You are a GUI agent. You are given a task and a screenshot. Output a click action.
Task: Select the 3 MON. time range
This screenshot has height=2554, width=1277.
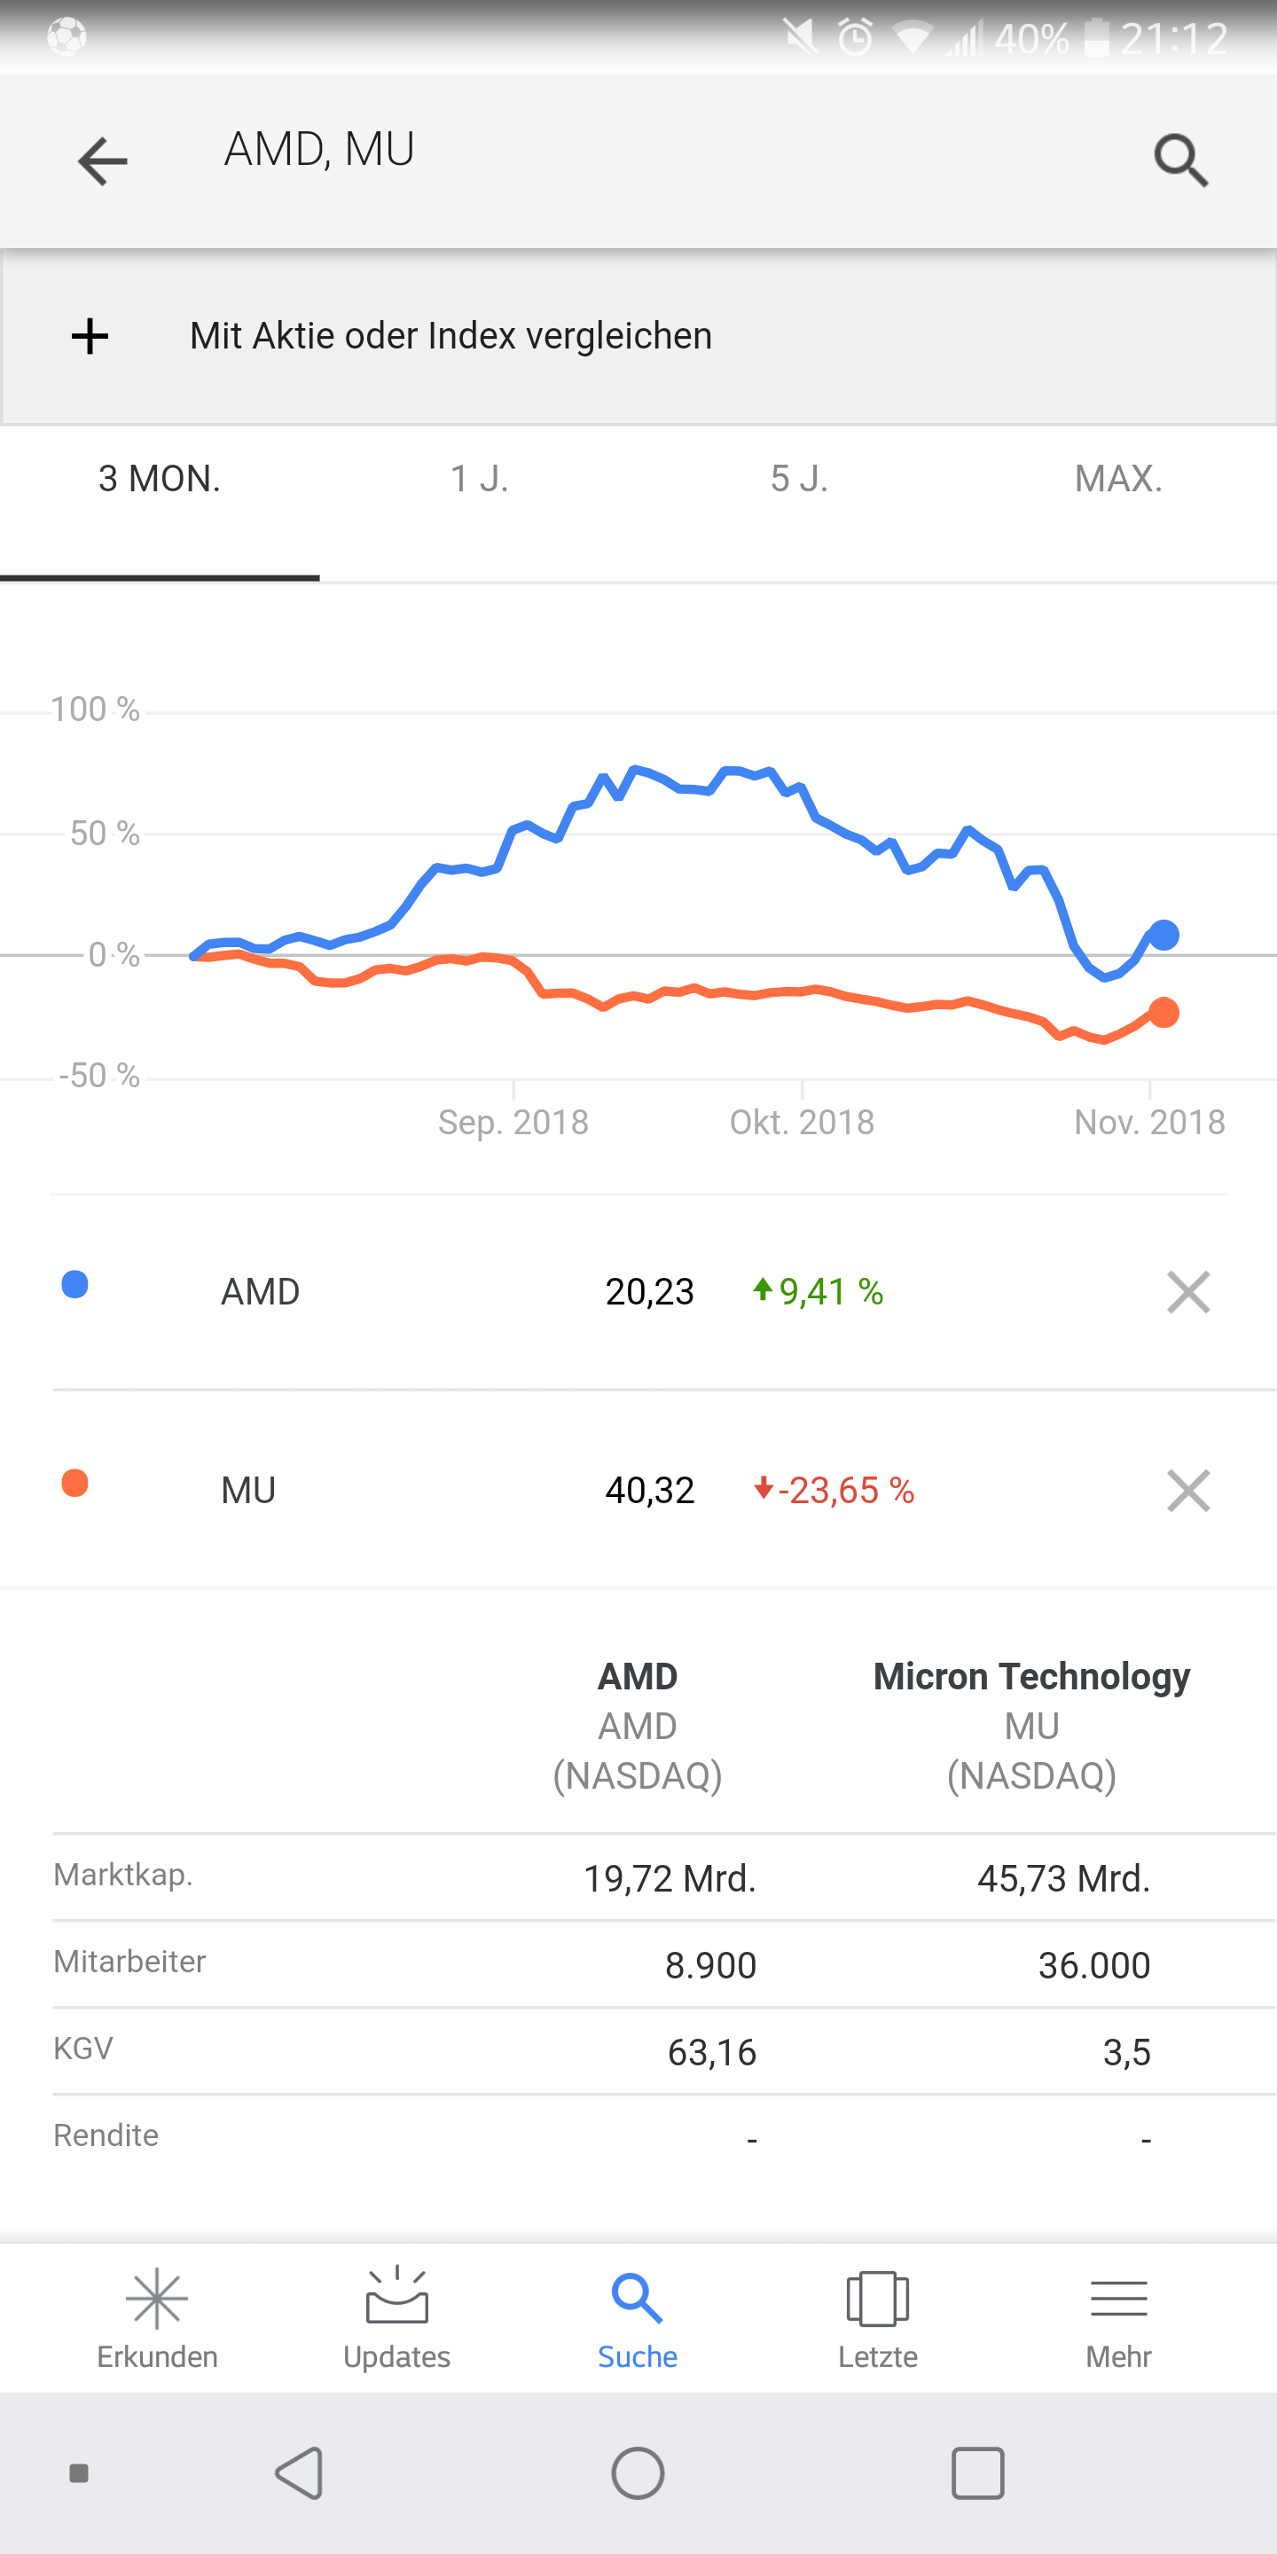(x=160, y=479)
